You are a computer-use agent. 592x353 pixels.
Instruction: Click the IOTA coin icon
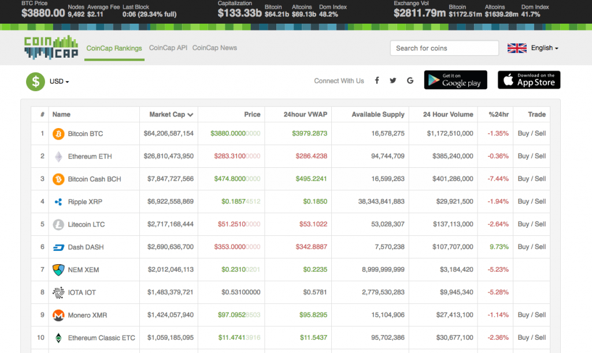58,292
